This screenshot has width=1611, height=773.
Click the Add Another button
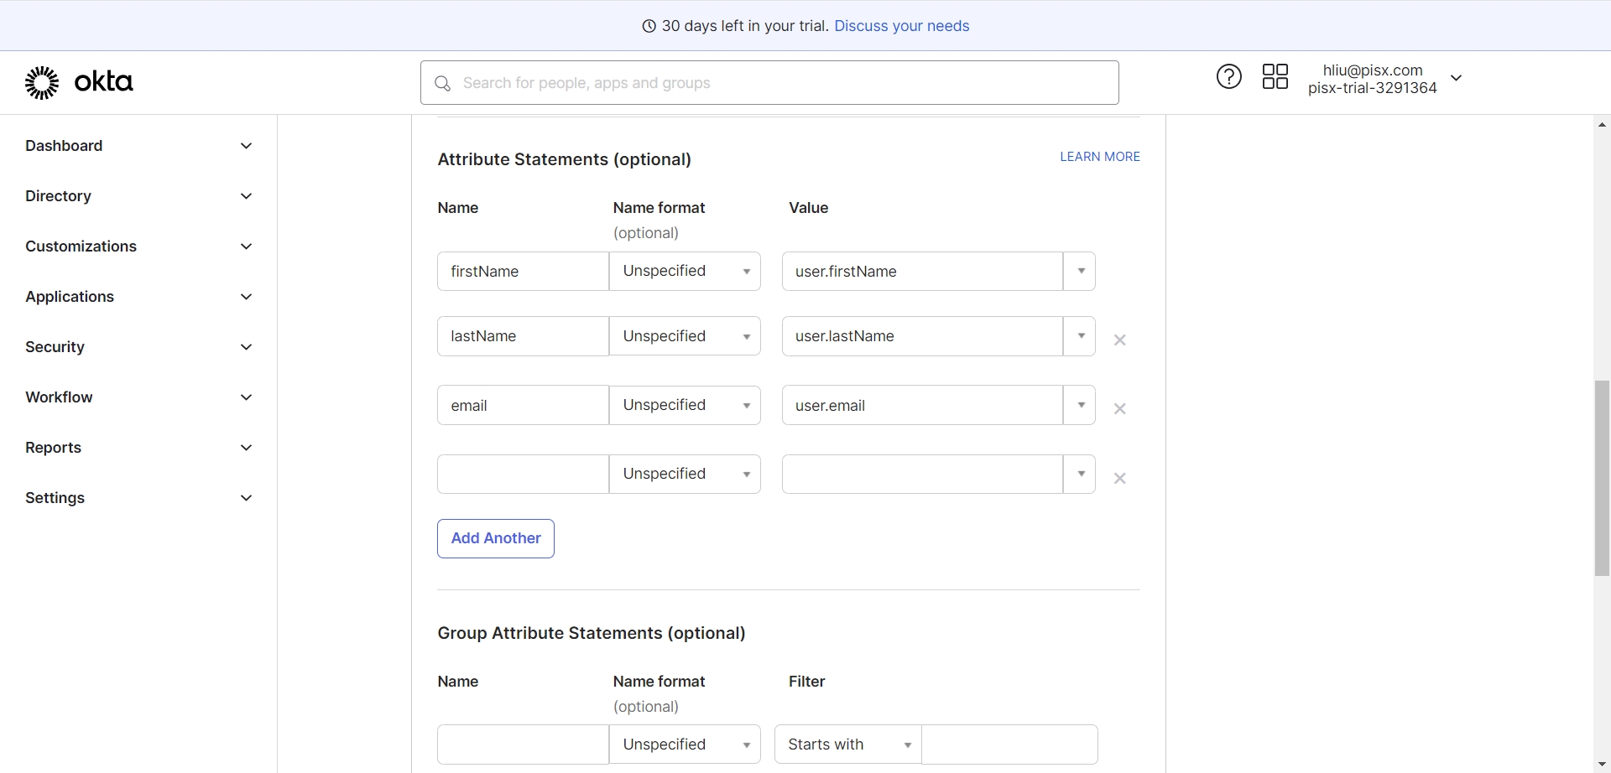point(495,538)
